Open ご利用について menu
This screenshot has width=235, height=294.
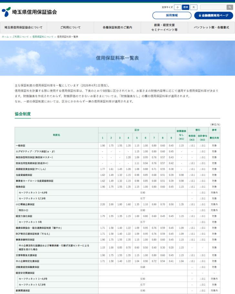click(70, 27)
